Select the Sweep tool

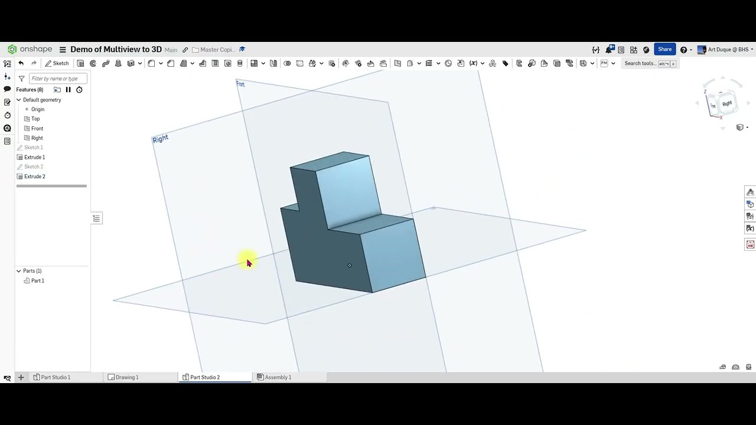click(x=106, y=63)
